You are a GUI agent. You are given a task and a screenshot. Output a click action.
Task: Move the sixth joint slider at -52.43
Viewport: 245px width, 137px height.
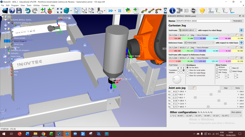(x=208, y=107)
